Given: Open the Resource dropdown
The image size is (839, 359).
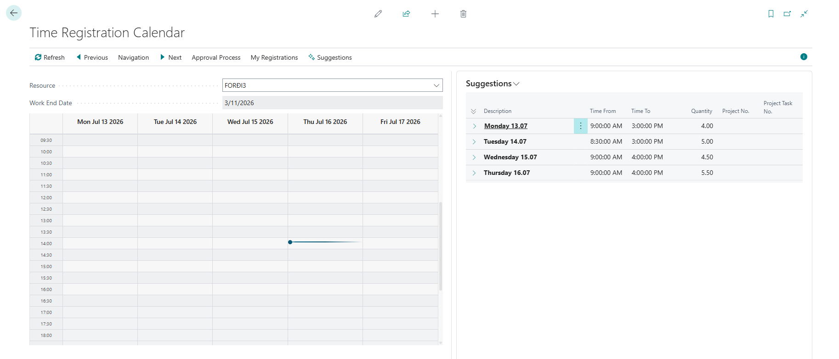Looking at the screenshot, I should [x=437, y=85].
